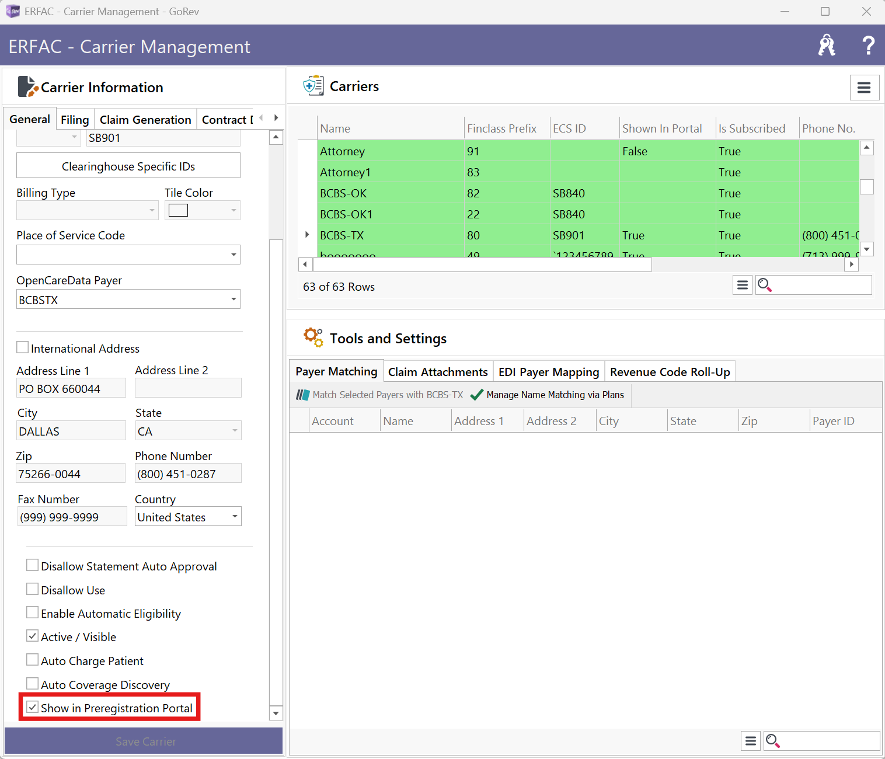This screenshot has width=885, height=759.
Task: Open the OpenCareData Payer dropdown
Action: point(128,300)
